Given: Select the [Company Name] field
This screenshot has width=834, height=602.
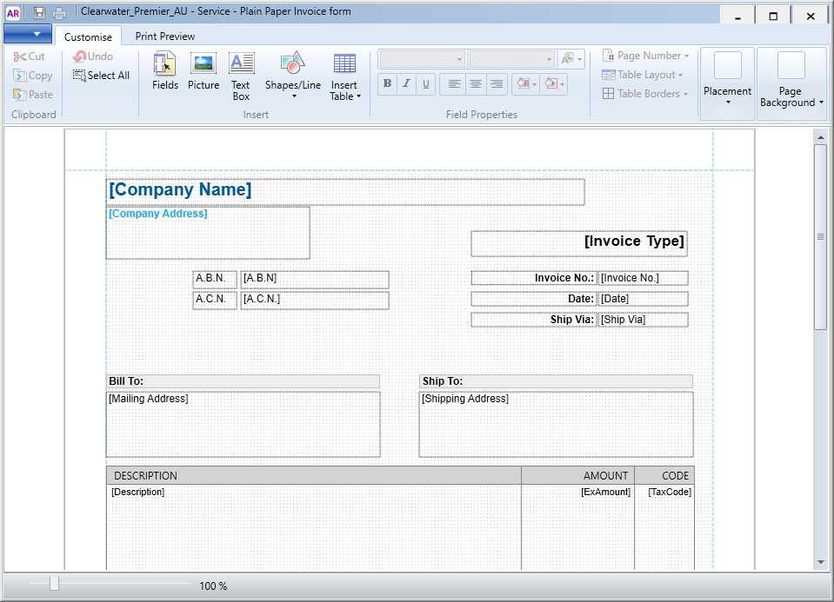Looking at the screenshot, I should [x=345, y=192].
